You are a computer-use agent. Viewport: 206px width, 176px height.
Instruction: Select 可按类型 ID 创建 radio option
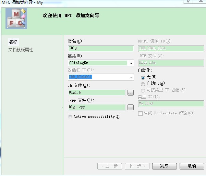143,90
